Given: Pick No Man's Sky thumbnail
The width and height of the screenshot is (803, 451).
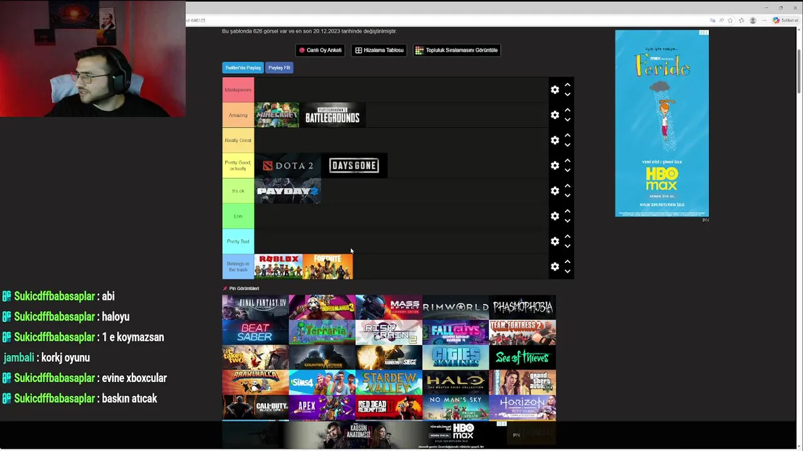Looking at the screenshot, I should click(x=455, y=408).
